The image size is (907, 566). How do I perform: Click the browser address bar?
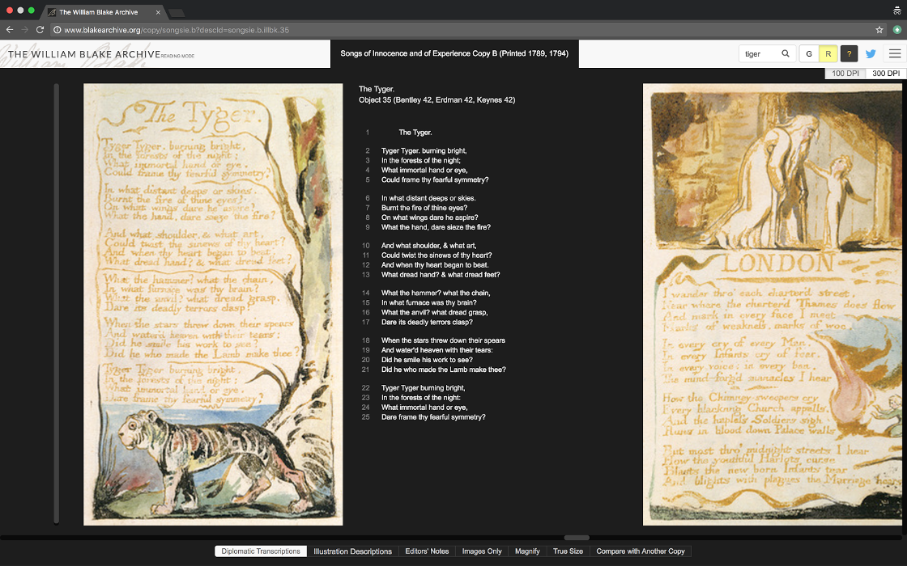click(462, 29)
